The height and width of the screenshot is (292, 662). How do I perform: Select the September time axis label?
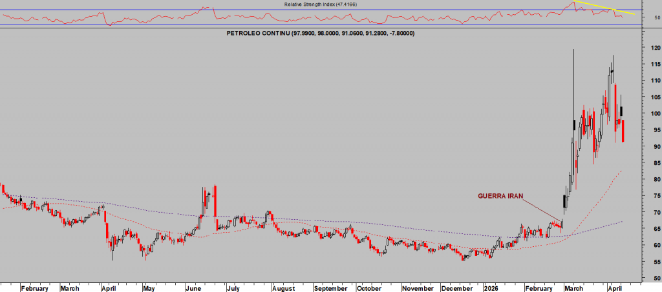[330, 288]
